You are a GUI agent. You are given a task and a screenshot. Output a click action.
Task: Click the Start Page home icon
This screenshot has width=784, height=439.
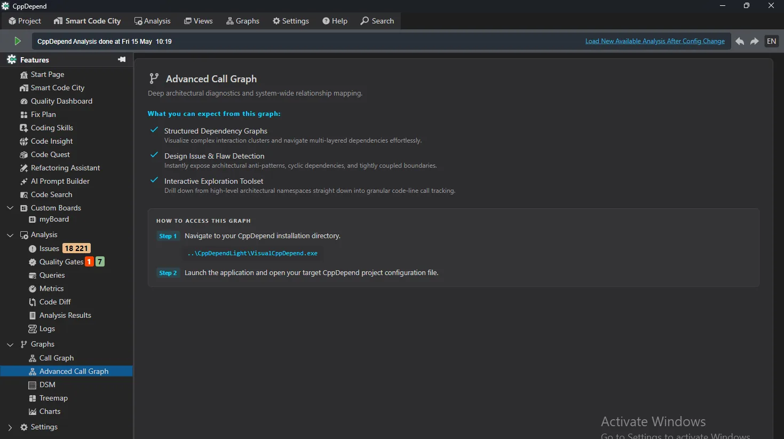[x=24, y=75]
